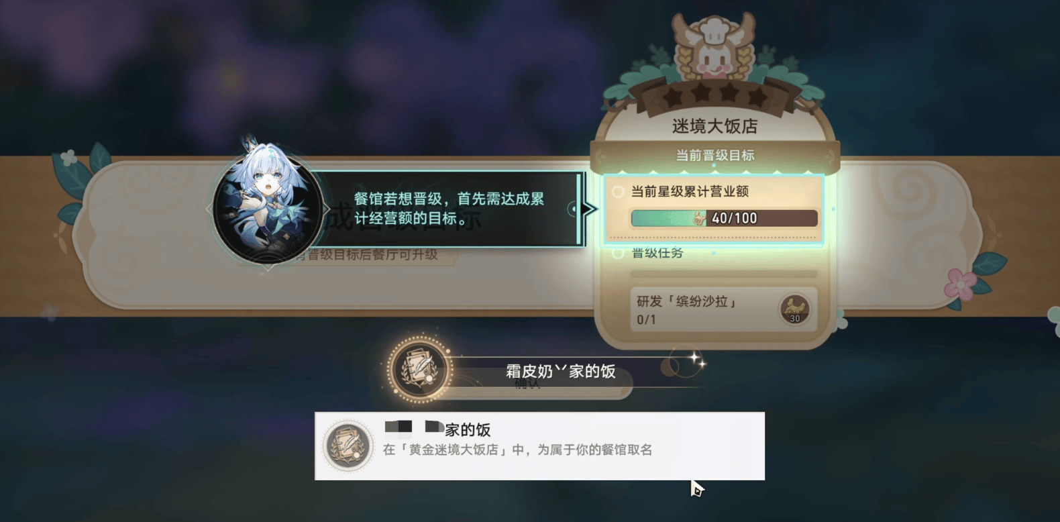Click the pink flower decoration on right edge

960,282
